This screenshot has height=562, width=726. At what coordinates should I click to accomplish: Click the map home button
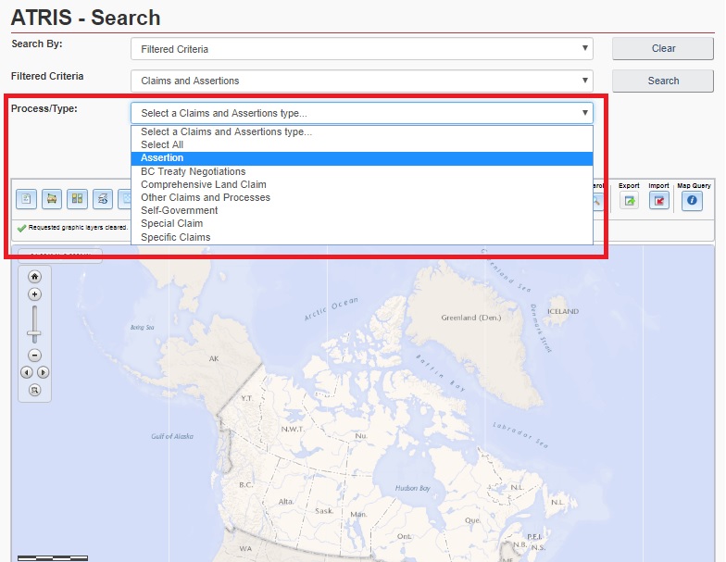[35, 276]
